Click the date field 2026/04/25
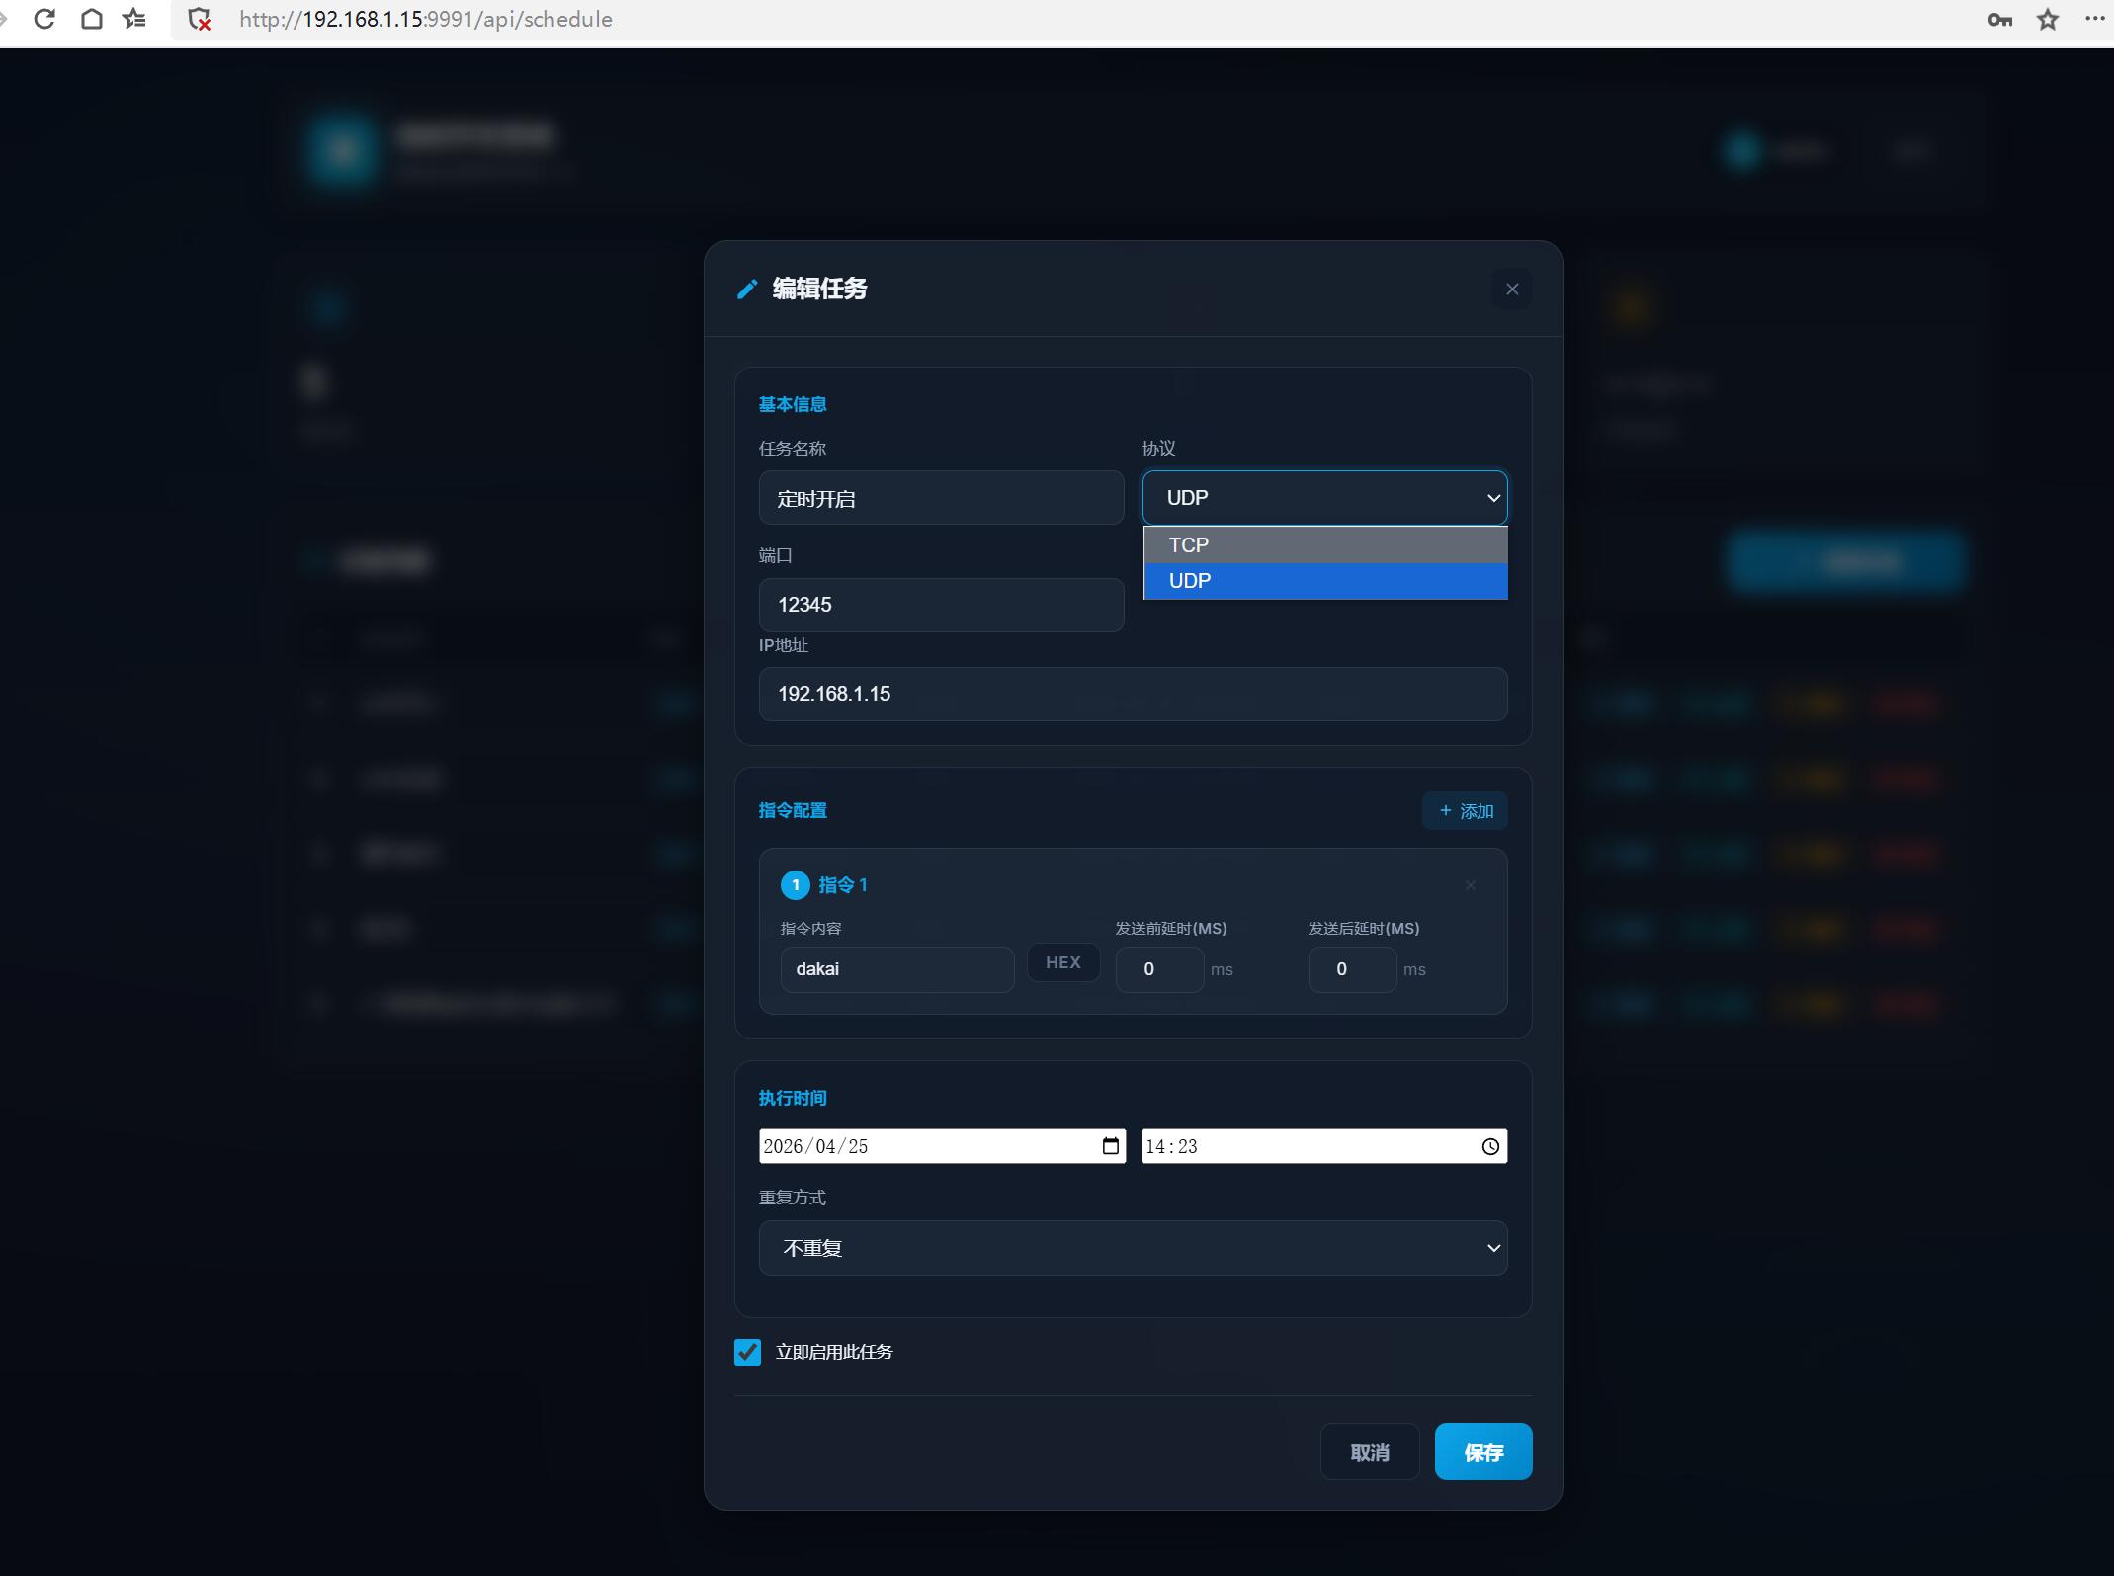Screen dimensions: 2114x1576 (942, 1146)
